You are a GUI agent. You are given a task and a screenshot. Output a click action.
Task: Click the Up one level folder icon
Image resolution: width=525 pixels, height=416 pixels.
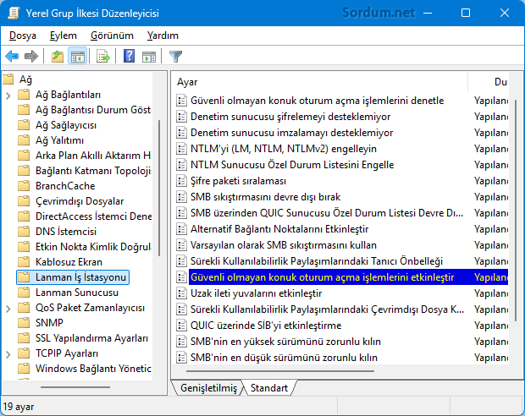coord(58,56)
